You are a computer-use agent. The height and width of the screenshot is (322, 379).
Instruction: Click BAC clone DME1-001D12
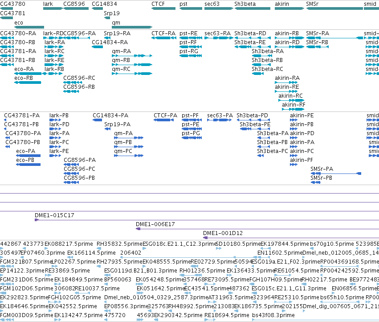pyautogui.click(x=223, y=233)
